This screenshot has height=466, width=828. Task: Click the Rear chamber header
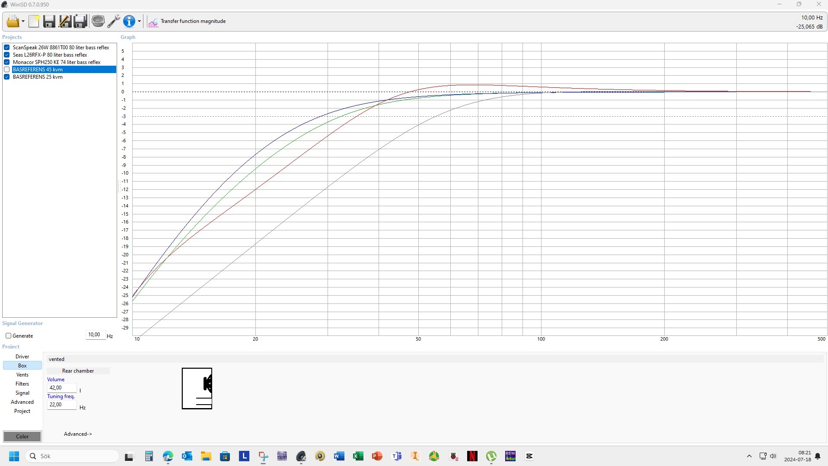tap(78, 371)
